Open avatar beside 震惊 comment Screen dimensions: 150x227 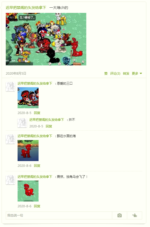pos(10,180)
